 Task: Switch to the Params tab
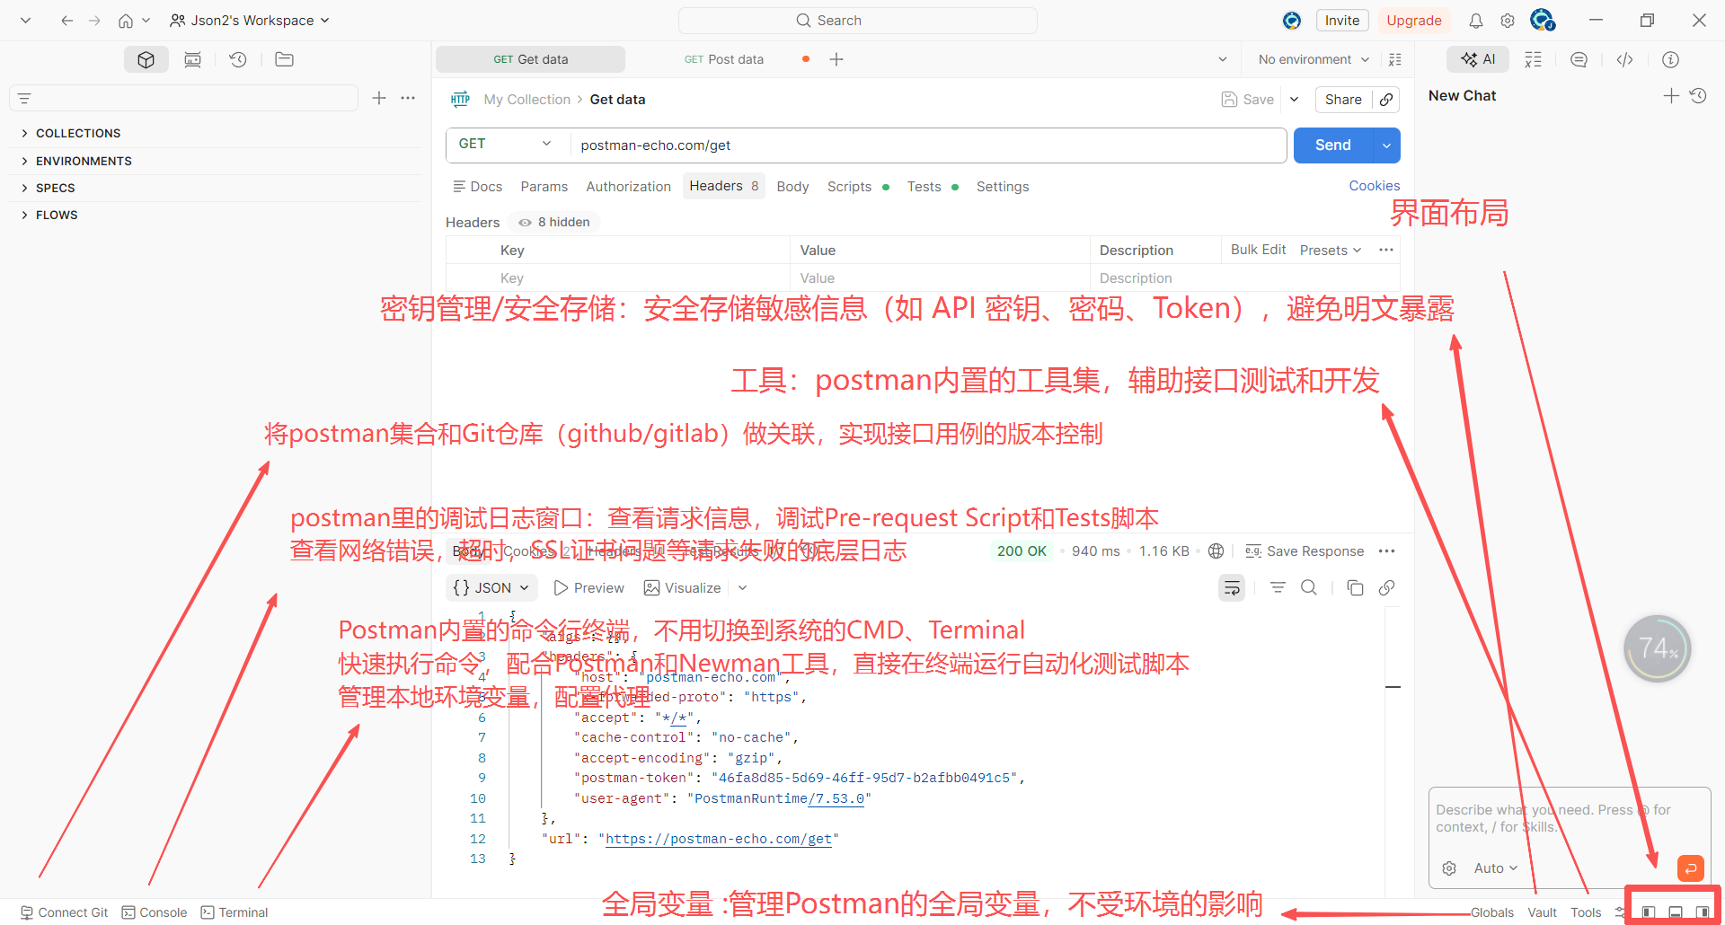tap(544, 187)
